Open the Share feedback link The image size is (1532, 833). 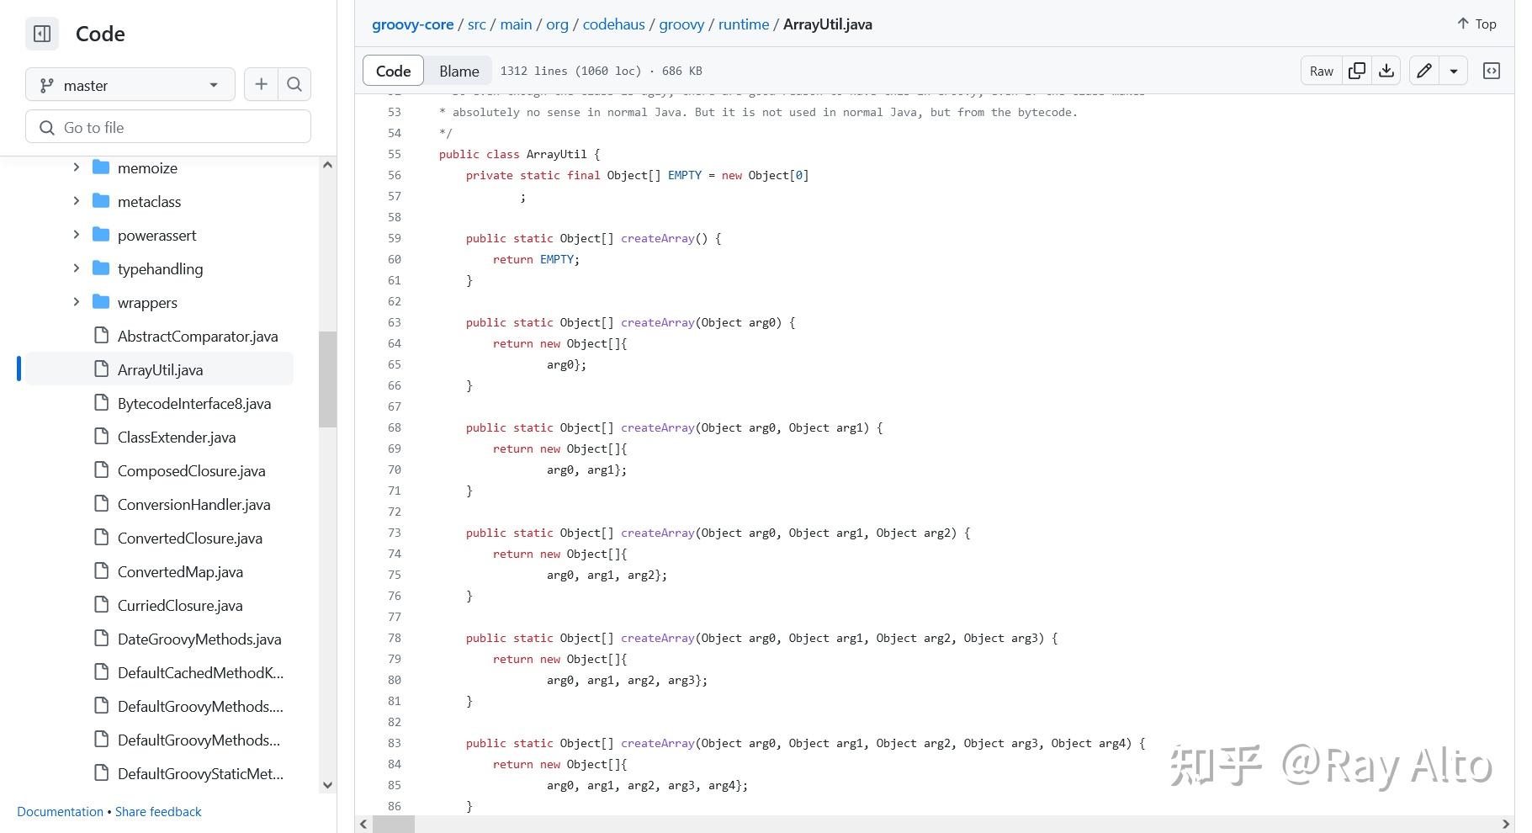158,811
